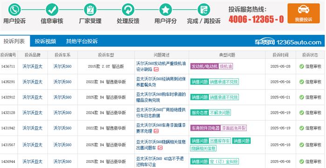Switch to the 其他平台投诉 tab
Image resolution: width=326 pixels, height=168 pixels.
point(81,41)
